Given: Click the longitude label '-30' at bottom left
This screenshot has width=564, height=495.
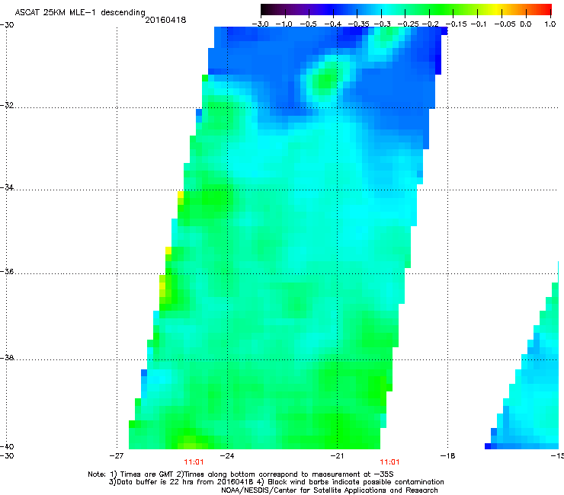Looking at the screenshot, I should click(x=7, y=456).
